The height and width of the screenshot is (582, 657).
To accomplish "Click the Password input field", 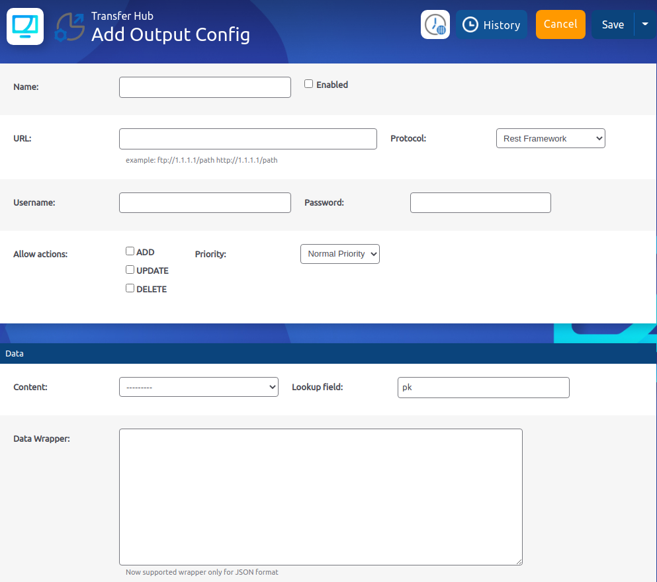I will pos(480,203).
